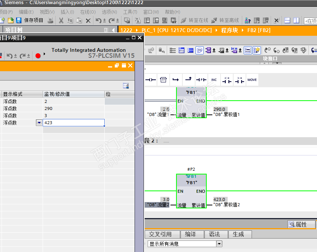The width and height of the screenshot is (317, 252).
Task: Insert open branch arrow favorite
Action: click(176, 80)
